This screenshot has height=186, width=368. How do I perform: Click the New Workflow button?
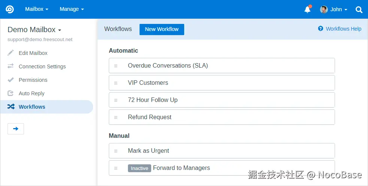coord(162,29)
